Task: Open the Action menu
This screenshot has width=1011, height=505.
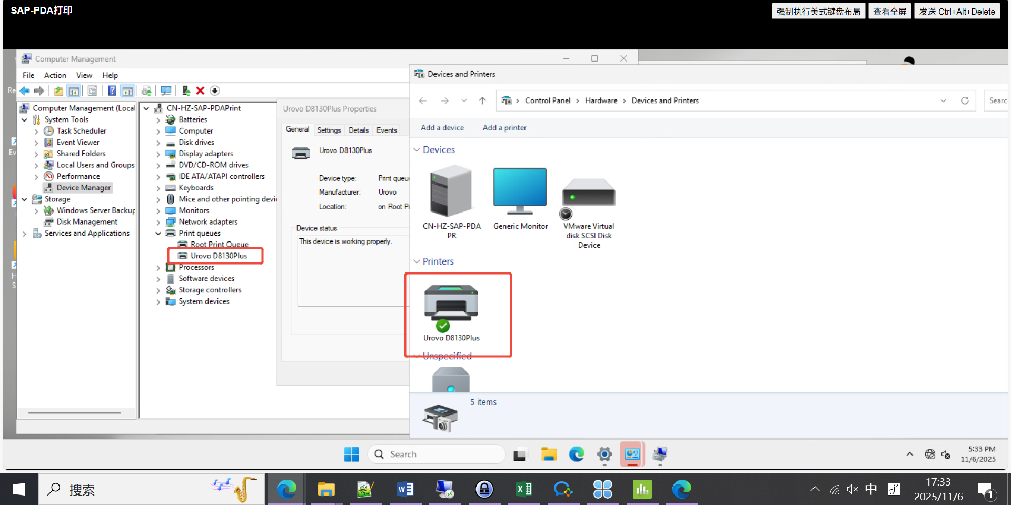Action: tap(55, 75)
